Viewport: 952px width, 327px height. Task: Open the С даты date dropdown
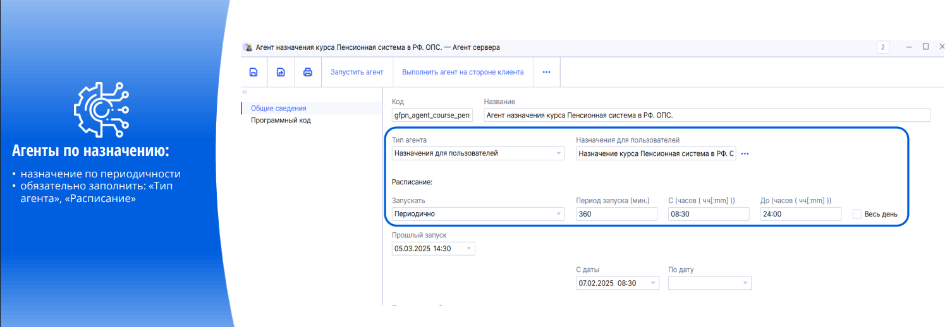pos(653,283)
